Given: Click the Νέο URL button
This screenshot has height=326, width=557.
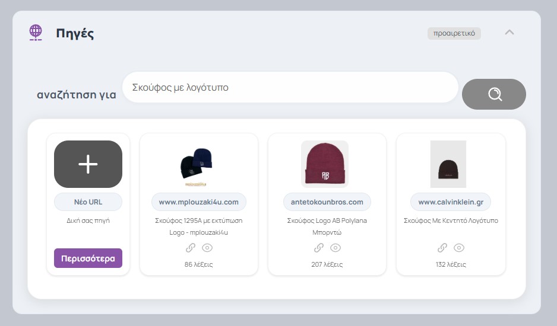Looking at the screenshot, I should tap(88, 202).
